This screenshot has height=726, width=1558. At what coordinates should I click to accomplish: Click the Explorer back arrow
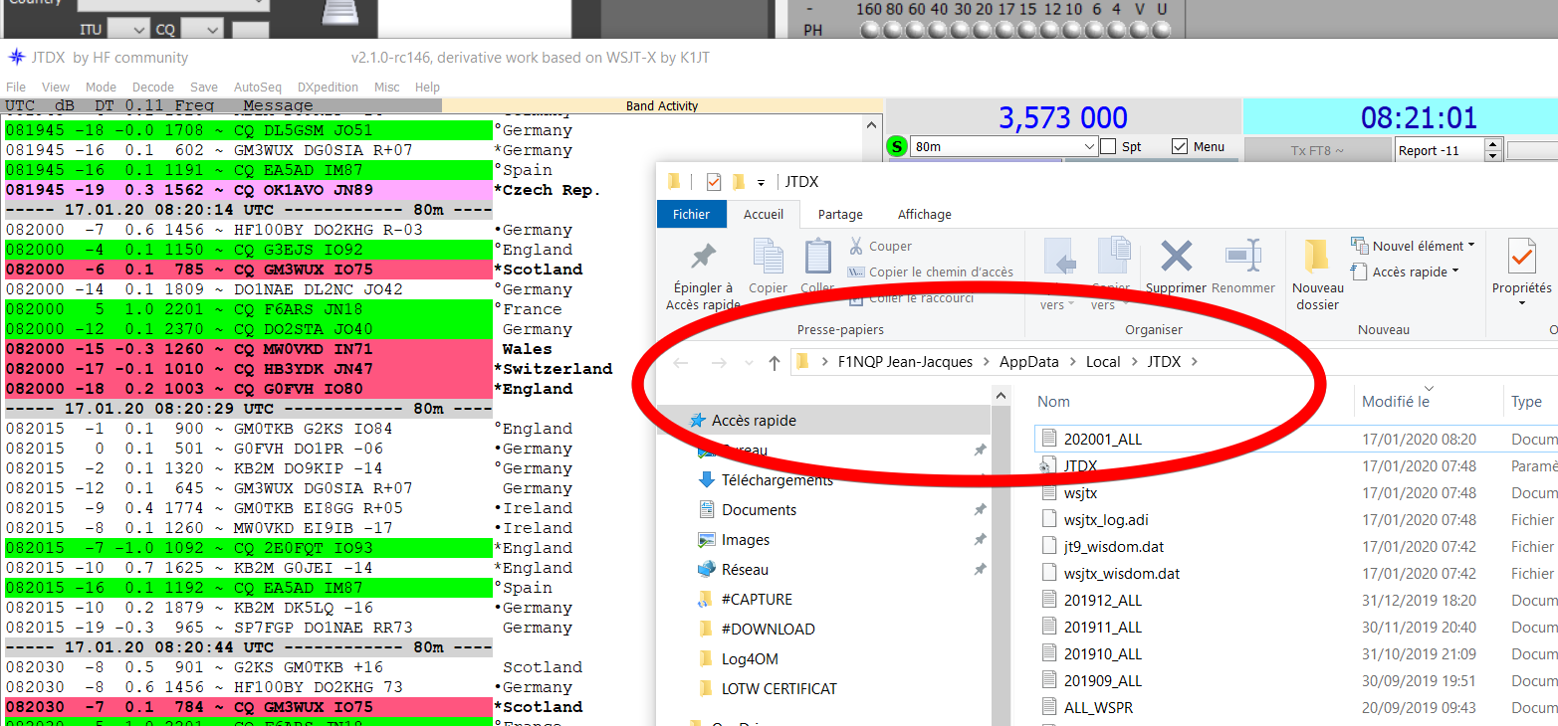pyautogui.click(x=681, y=363)
